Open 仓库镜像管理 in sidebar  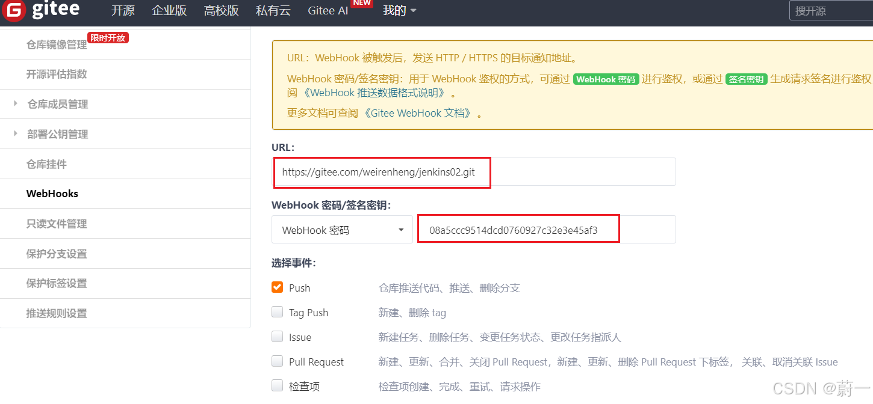(x=57, y=44)
